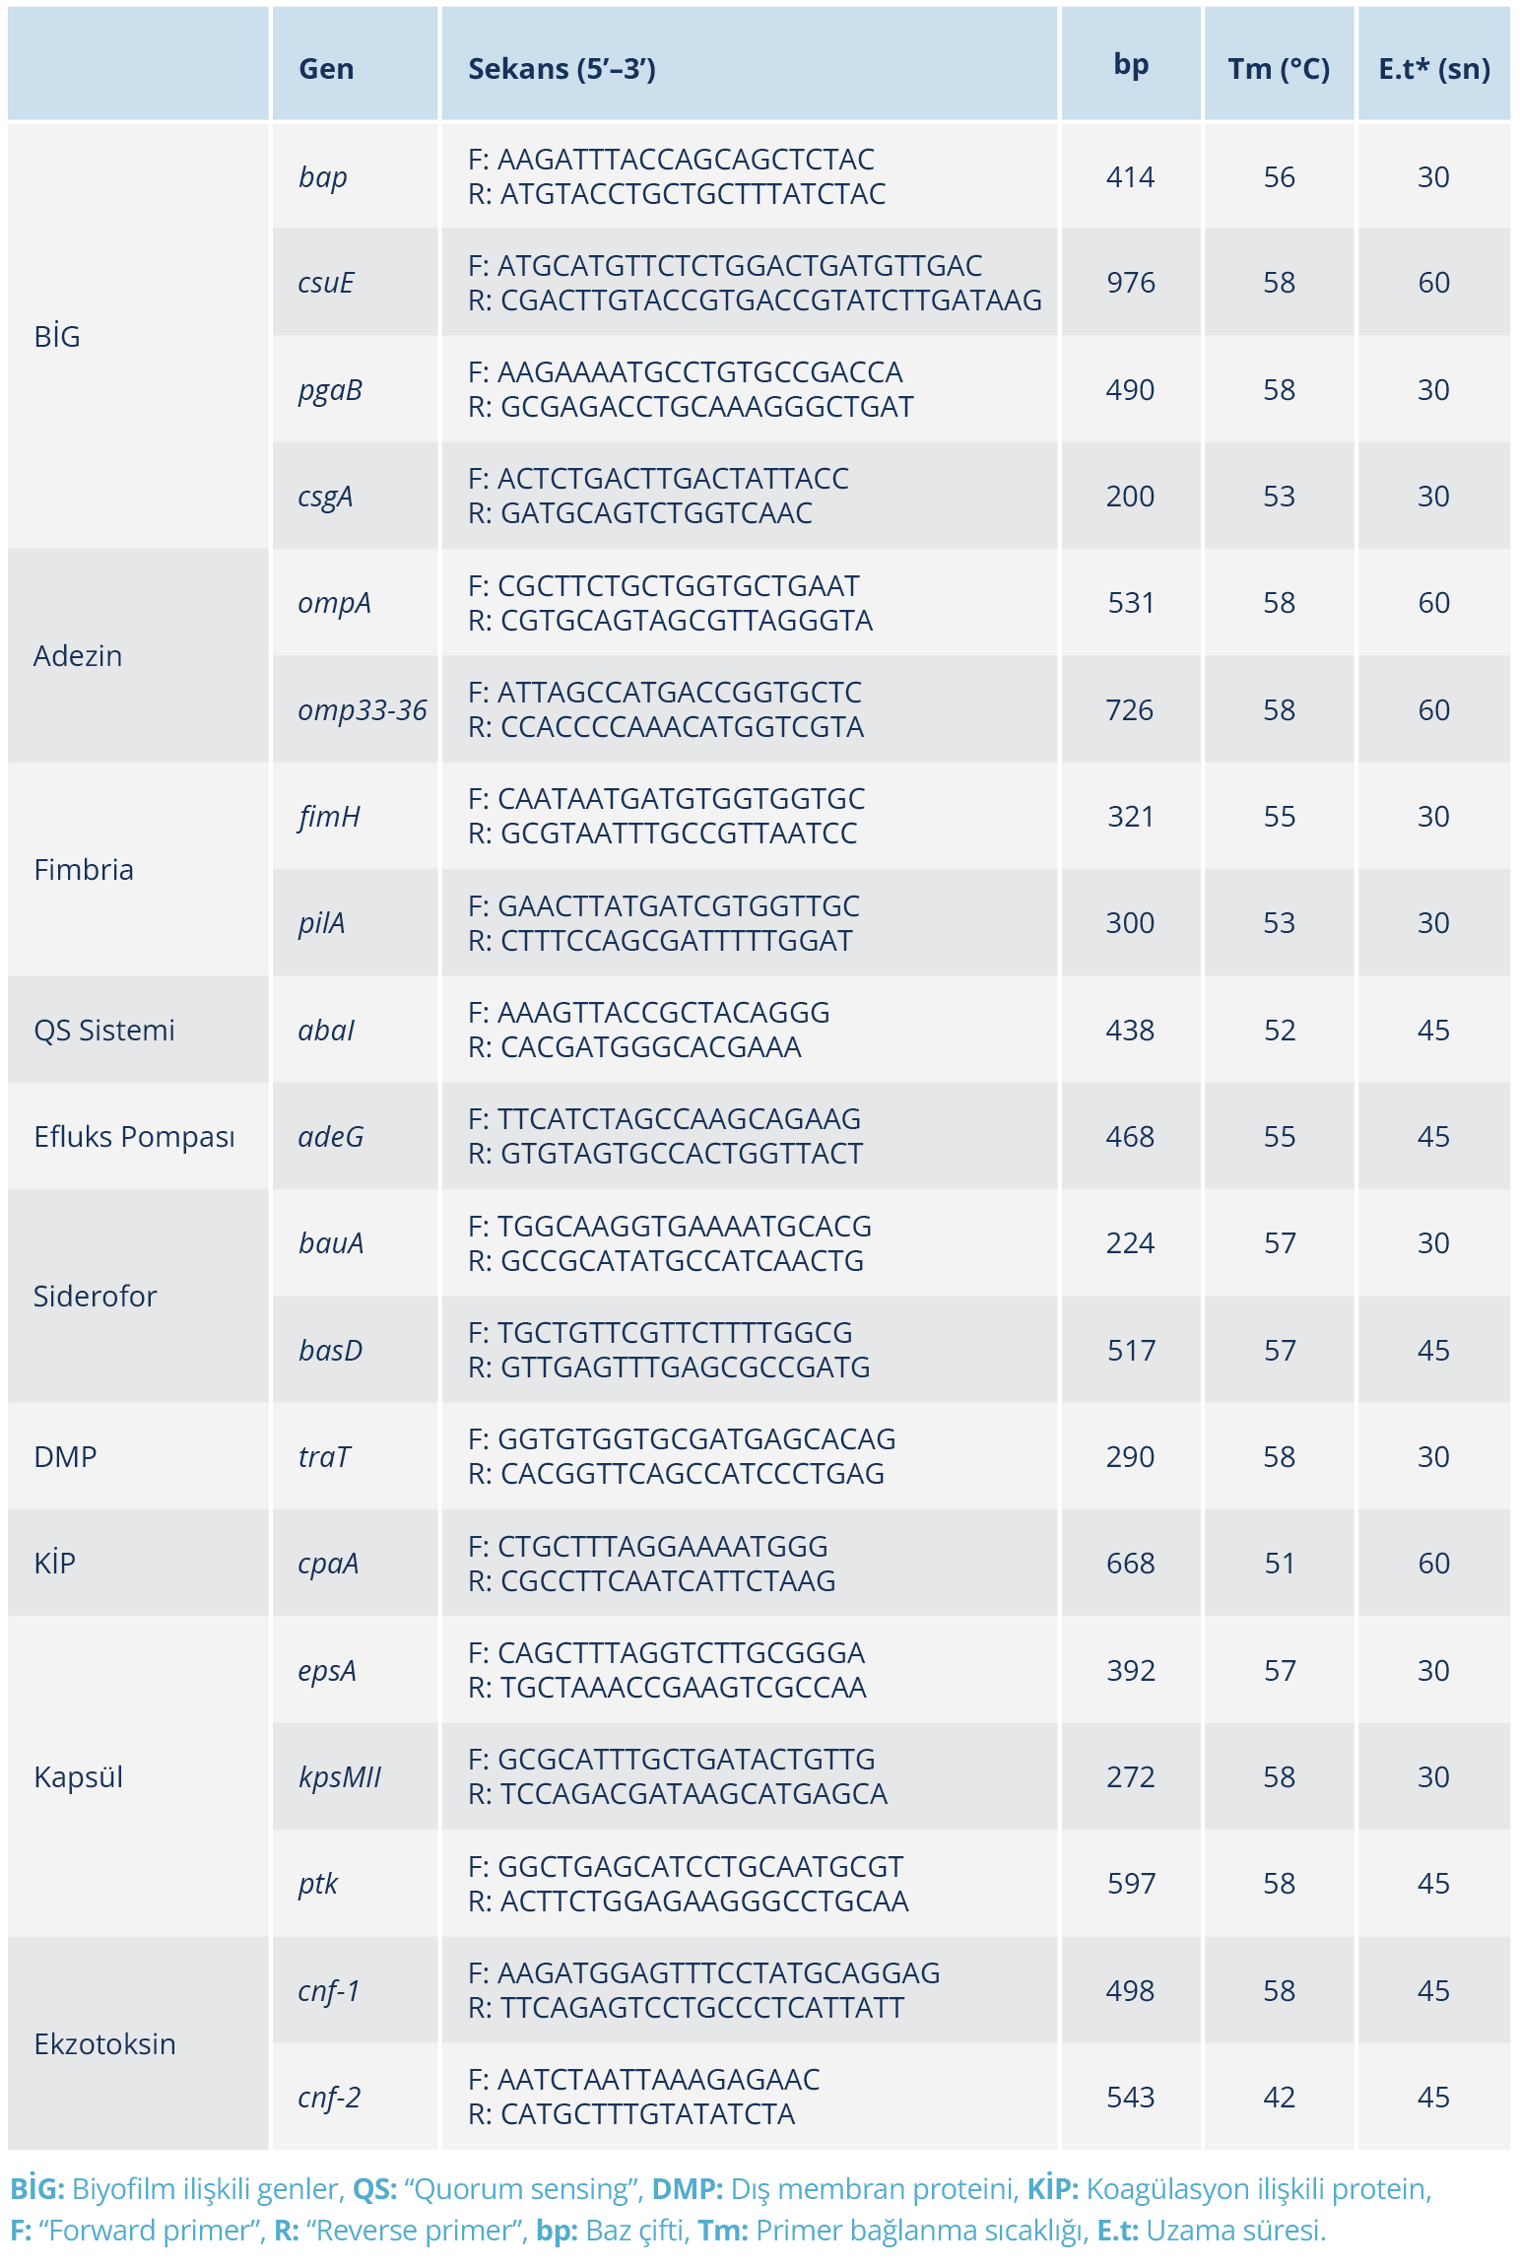Click the "kpsMII" gene cell
The image size is (1520, 2268).
340,1777
